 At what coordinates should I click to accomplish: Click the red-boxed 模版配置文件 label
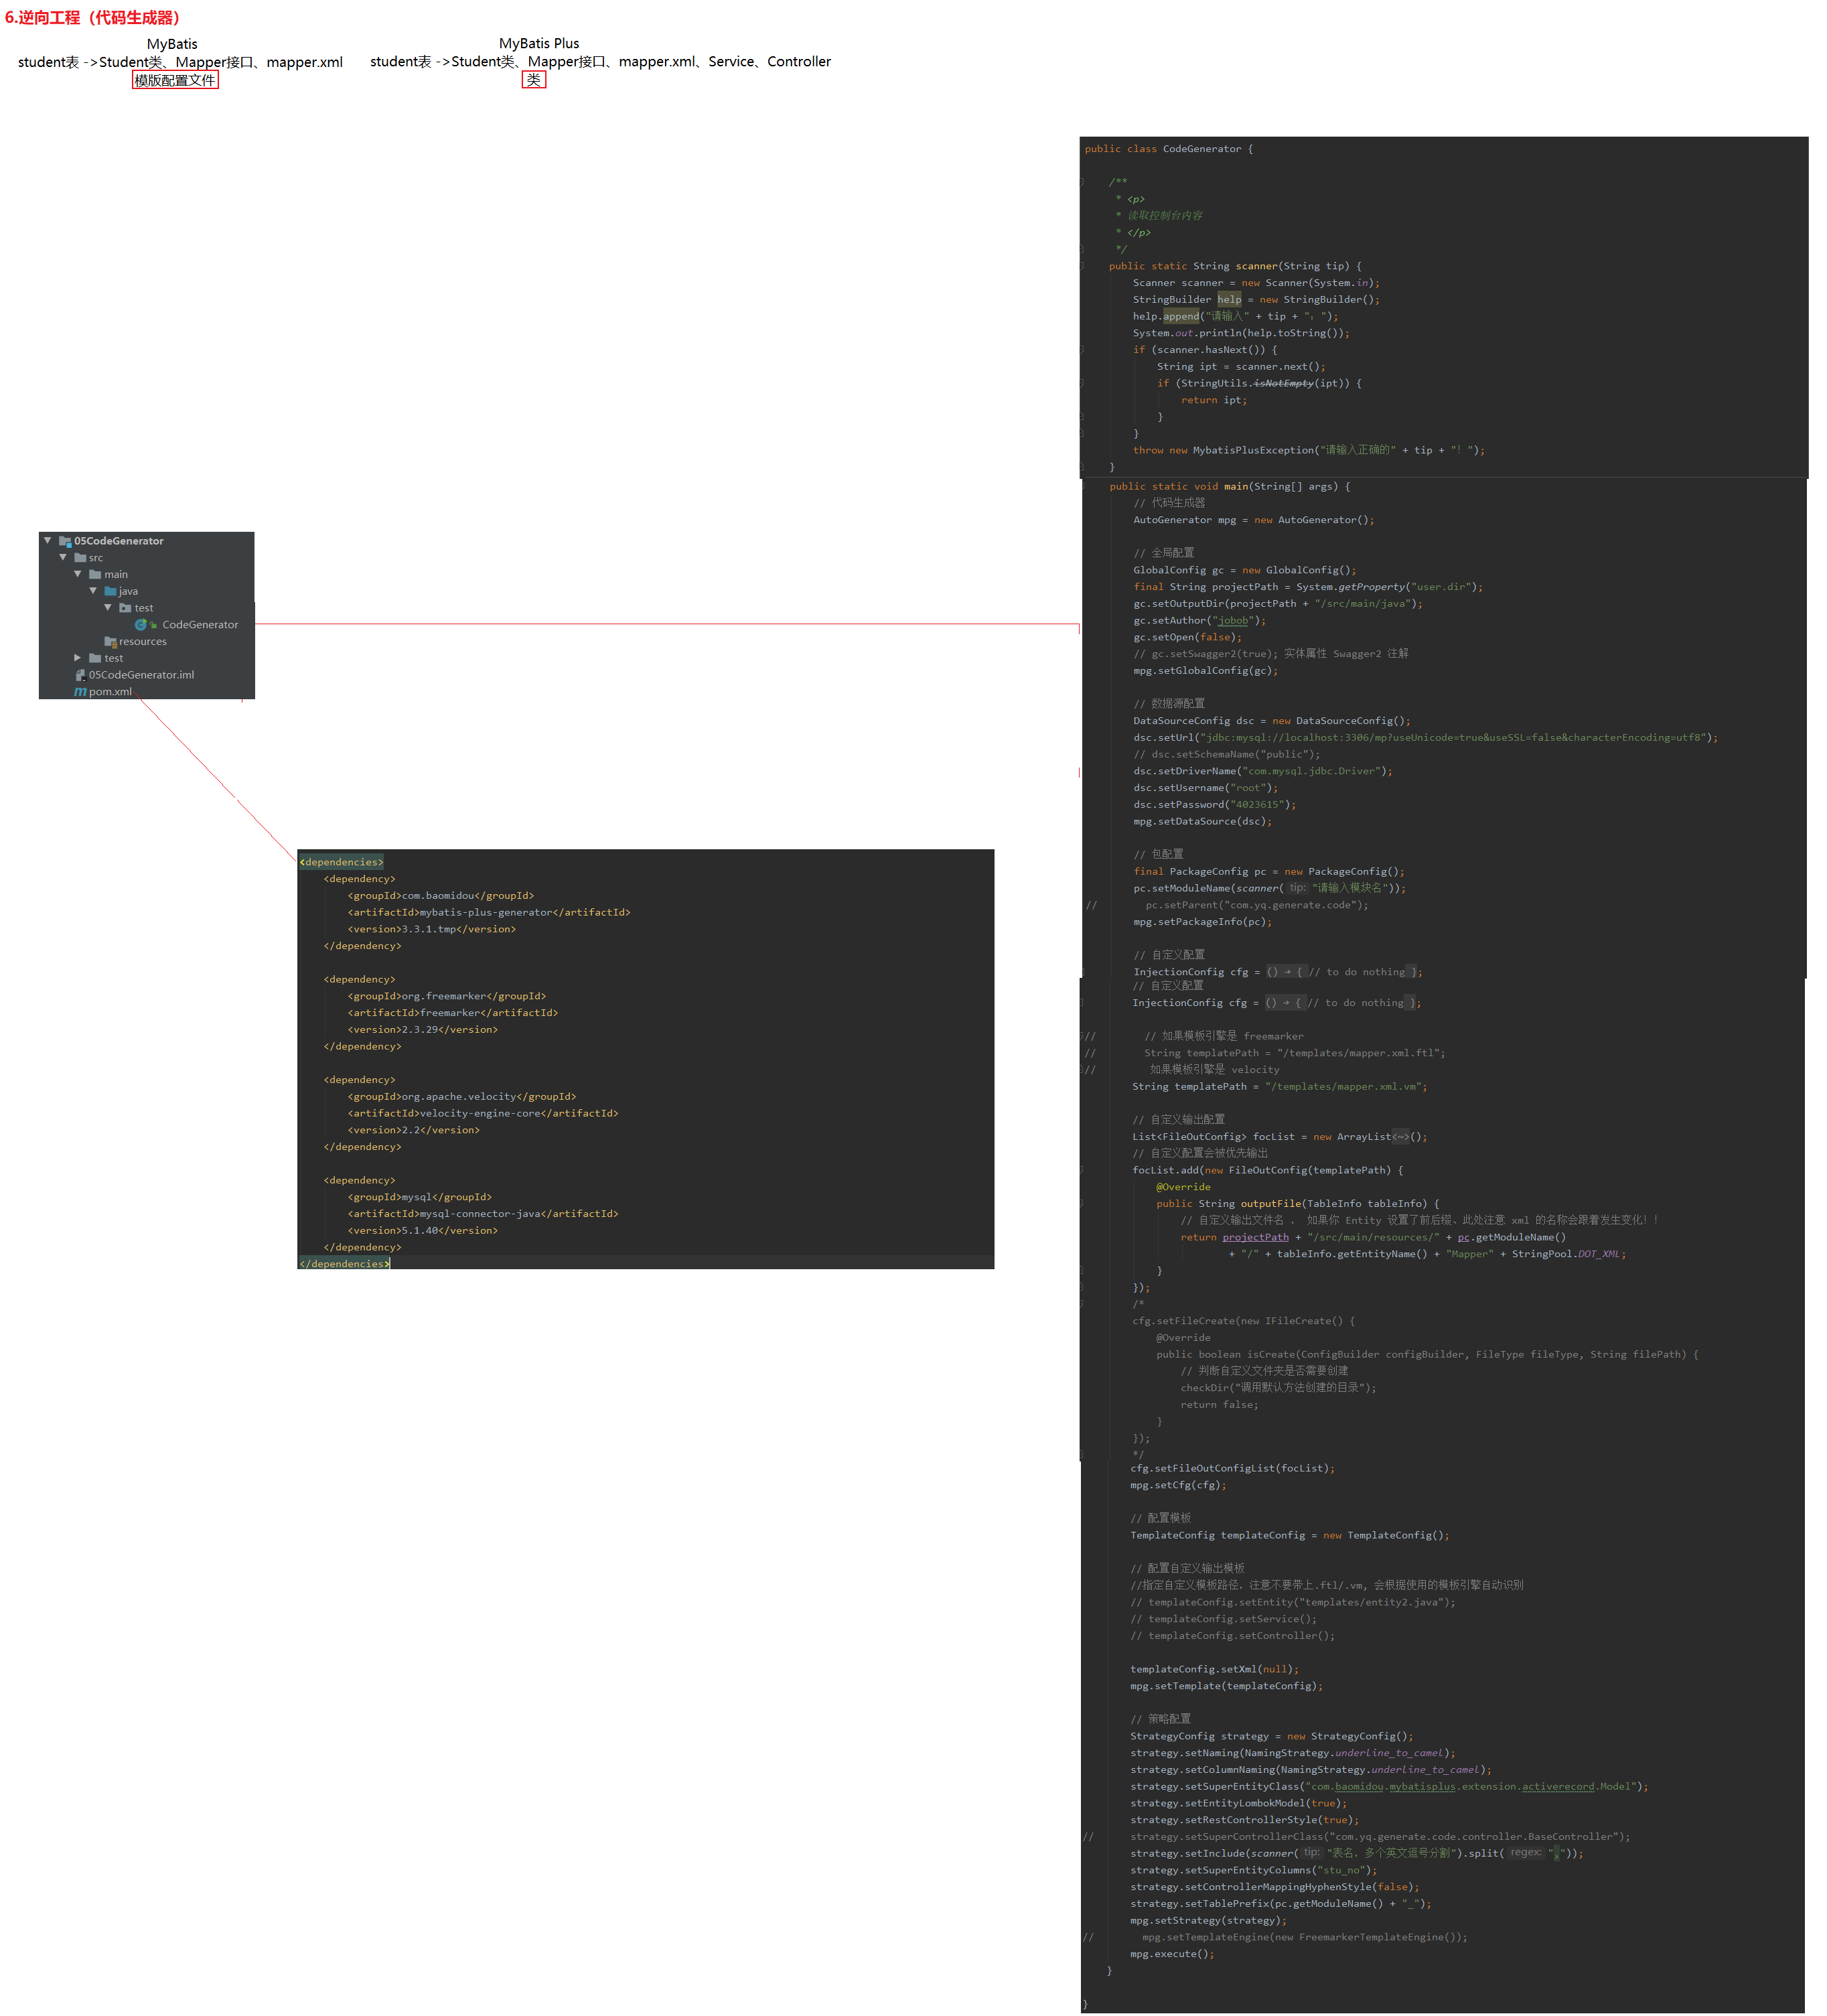pos(175,80)
